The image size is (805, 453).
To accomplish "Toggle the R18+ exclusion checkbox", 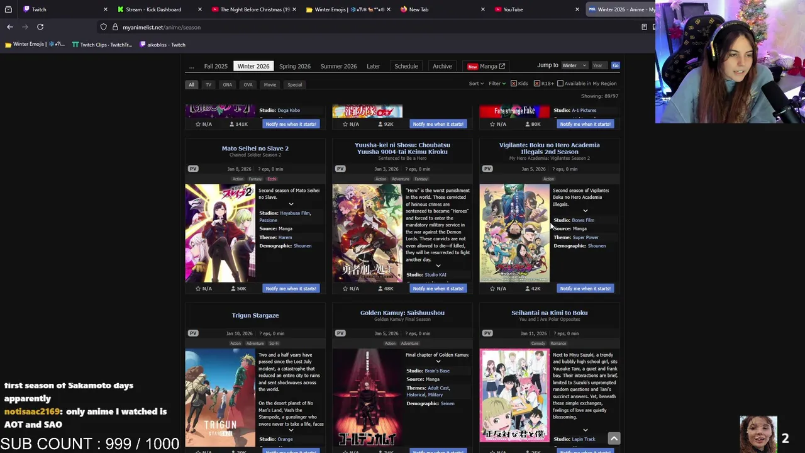I will [x=537, y=84].
